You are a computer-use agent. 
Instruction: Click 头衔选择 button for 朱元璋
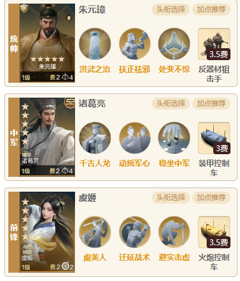tap(171, 10)
